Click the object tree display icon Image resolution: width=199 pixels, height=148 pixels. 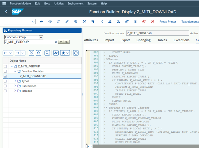(56, 53)
